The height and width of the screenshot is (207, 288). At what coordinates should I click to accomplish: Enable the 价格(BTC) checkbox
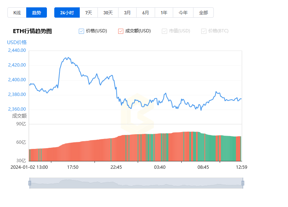pyautogui.click(x=204, y=31)
